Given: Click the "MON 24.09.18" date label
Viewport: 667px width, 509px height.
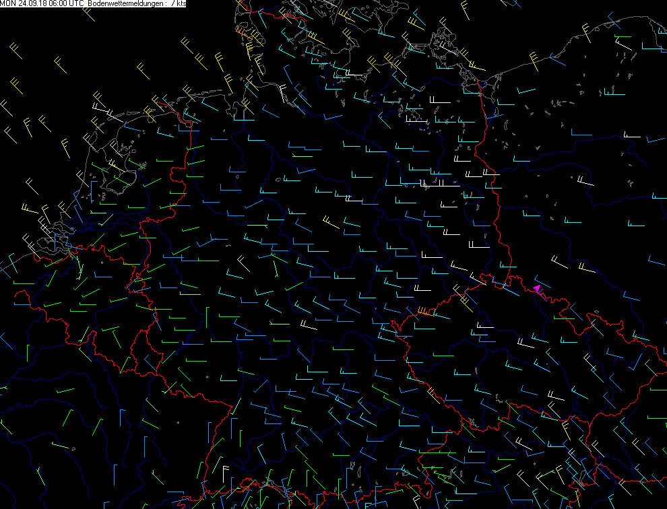Looking at the screenshot, I should click(x=23, y=4).
